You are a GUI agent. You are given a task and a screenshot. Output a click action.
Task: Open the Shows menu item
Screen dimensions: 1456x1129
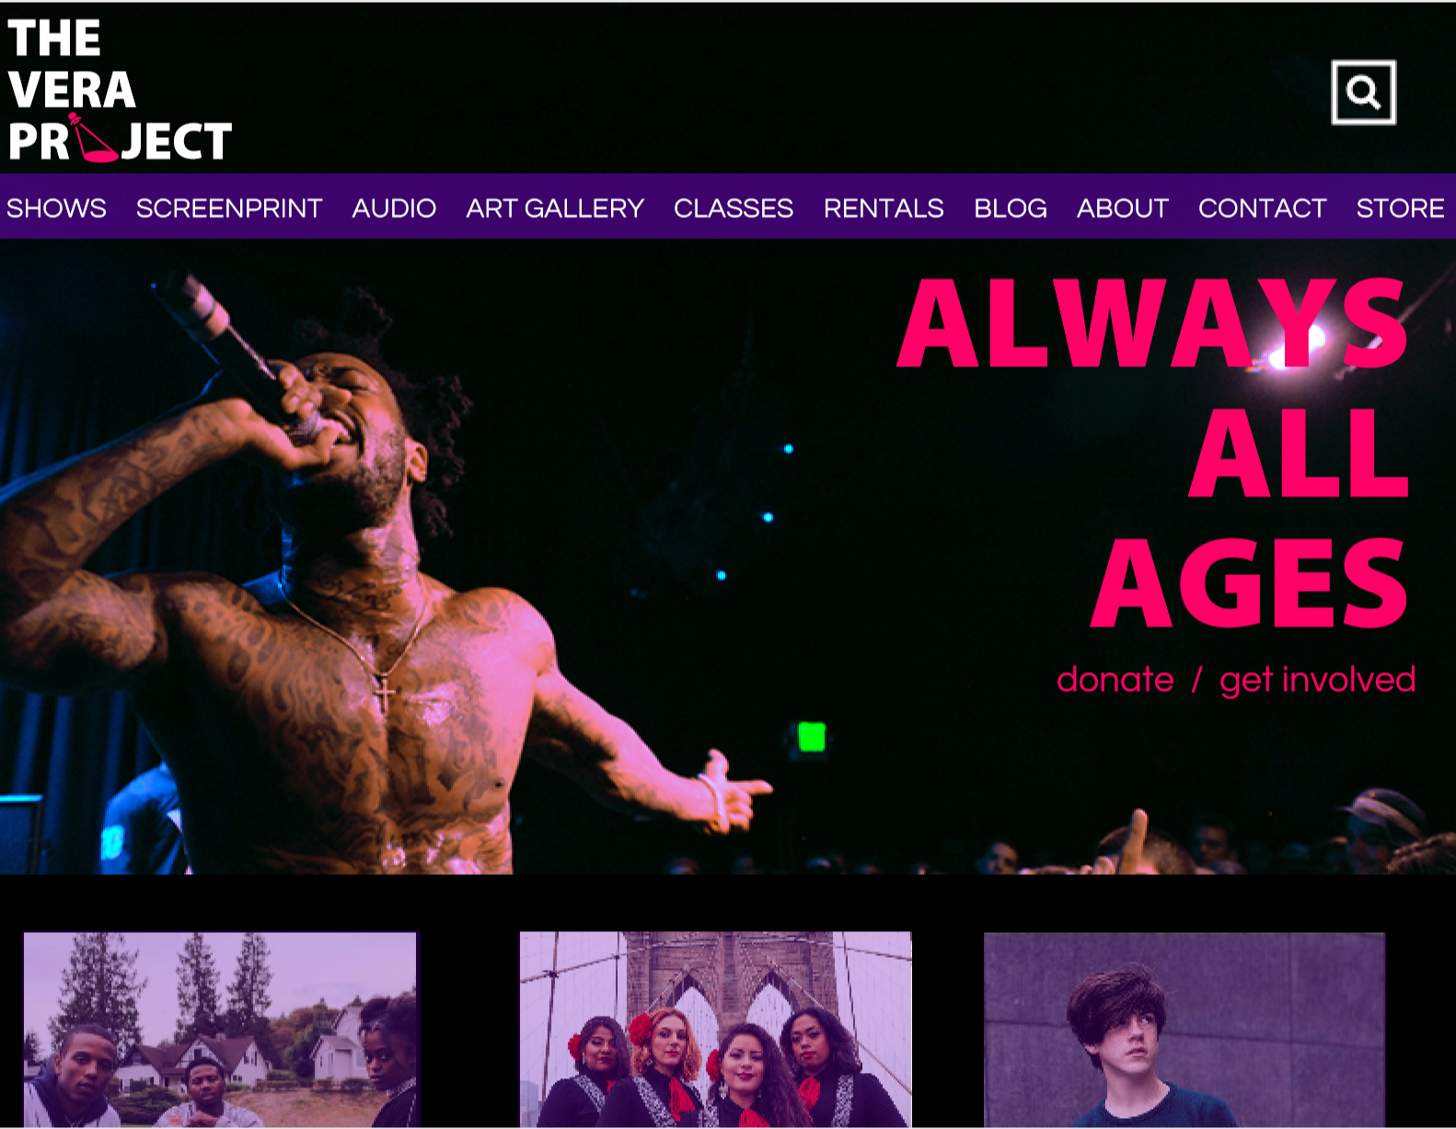[56, 208]
